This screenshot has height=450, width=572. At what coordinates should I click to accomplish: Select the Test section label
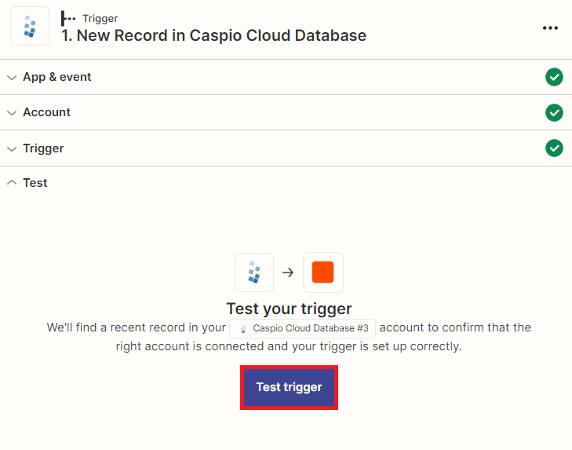tap(35, 183)
